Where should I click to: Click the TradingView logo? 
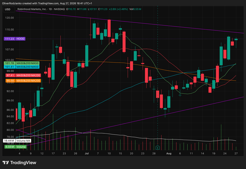click(x=20, y=162)
